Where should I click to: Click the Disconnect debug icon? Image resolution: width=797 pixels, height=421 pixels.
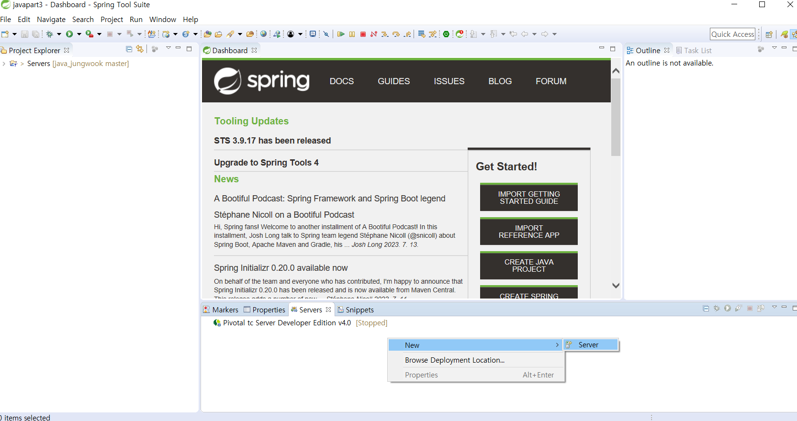pos(374,34)
